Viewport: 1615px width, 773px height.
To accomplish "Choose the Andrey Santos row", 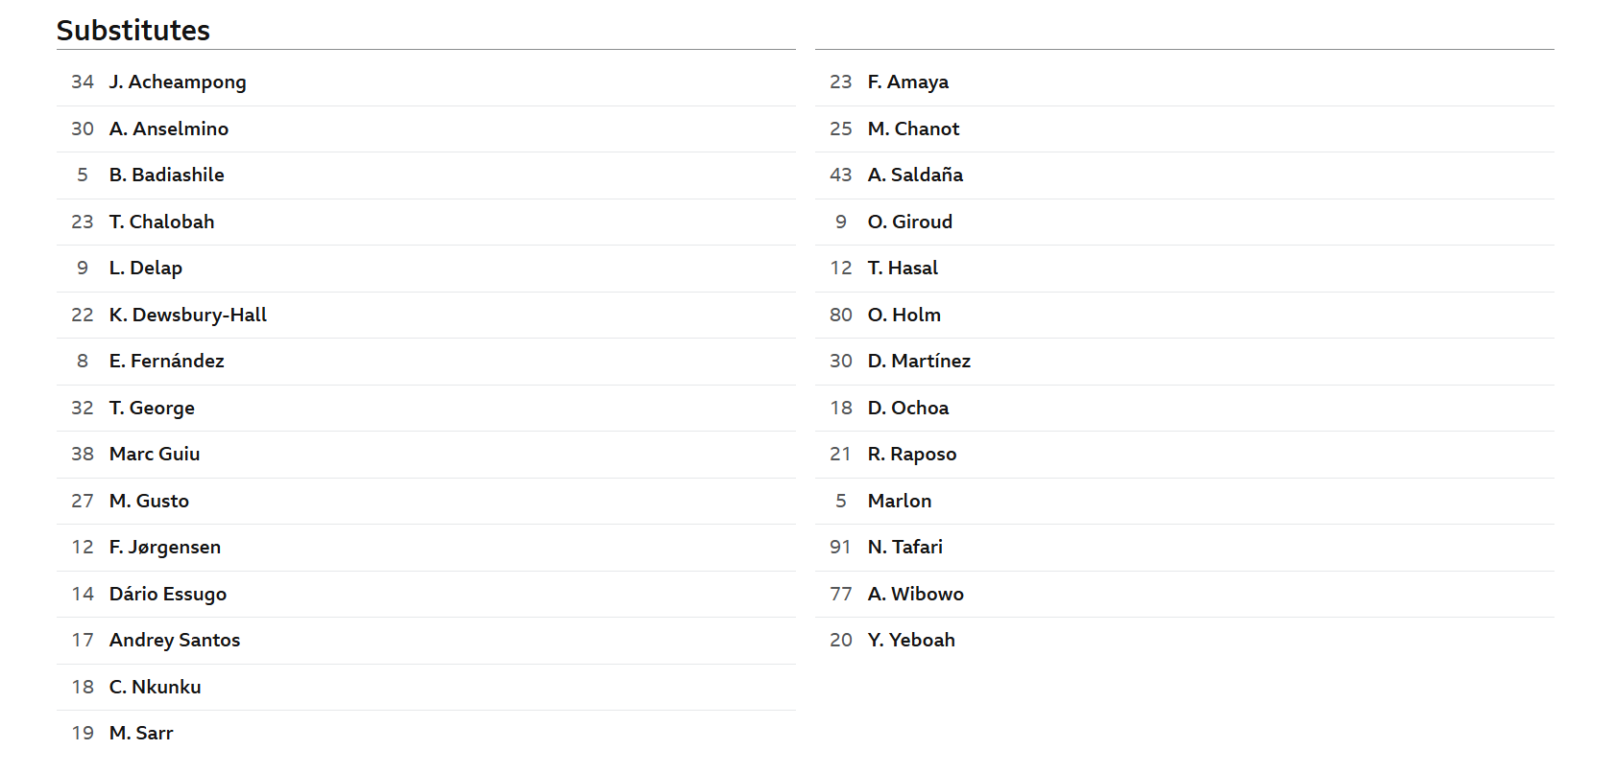I will 425,641.
